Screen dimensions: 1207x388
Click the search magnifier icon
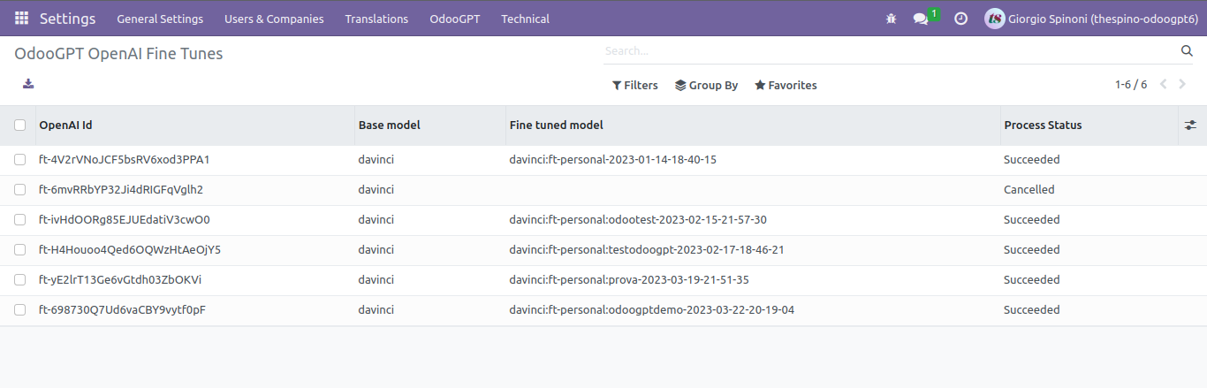1187,51
